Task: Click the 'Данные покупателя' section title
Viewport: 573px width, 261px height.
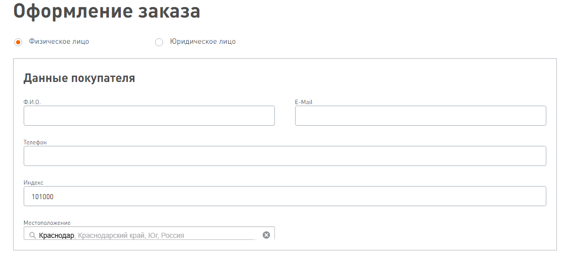Action: pos(79,78)
